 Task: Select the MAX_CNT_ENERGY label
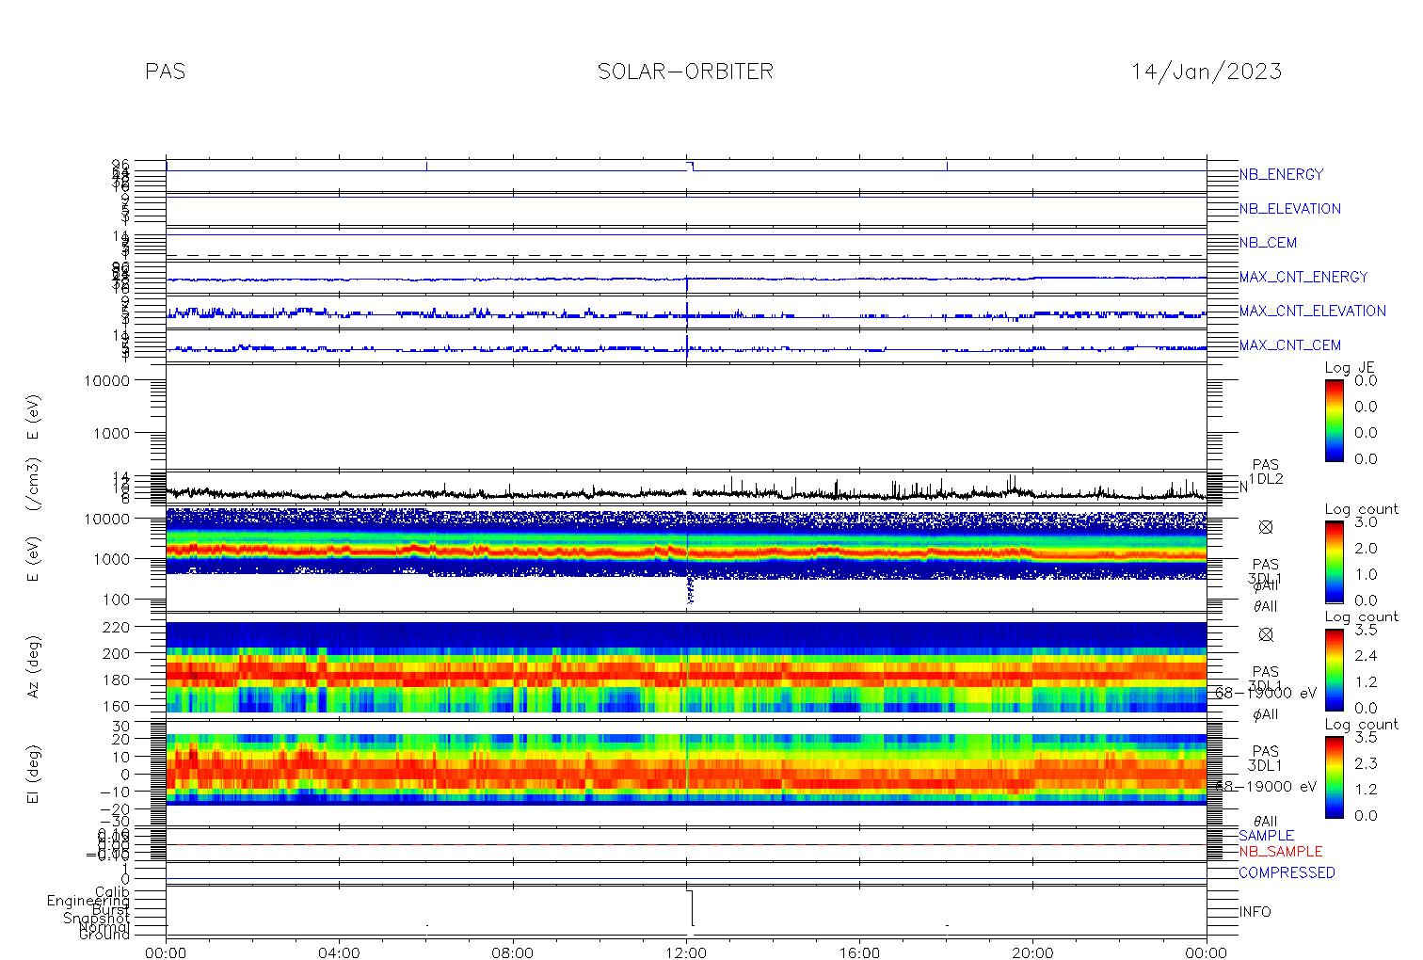(1303, 277)
